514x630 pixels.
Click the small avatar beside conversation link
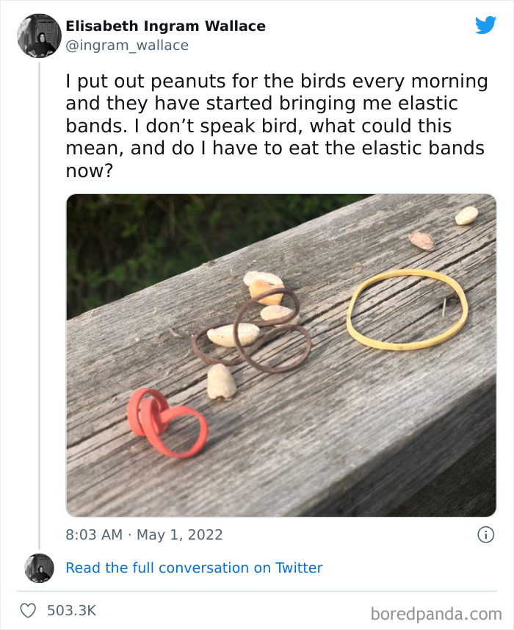click(x=39, y=568)
